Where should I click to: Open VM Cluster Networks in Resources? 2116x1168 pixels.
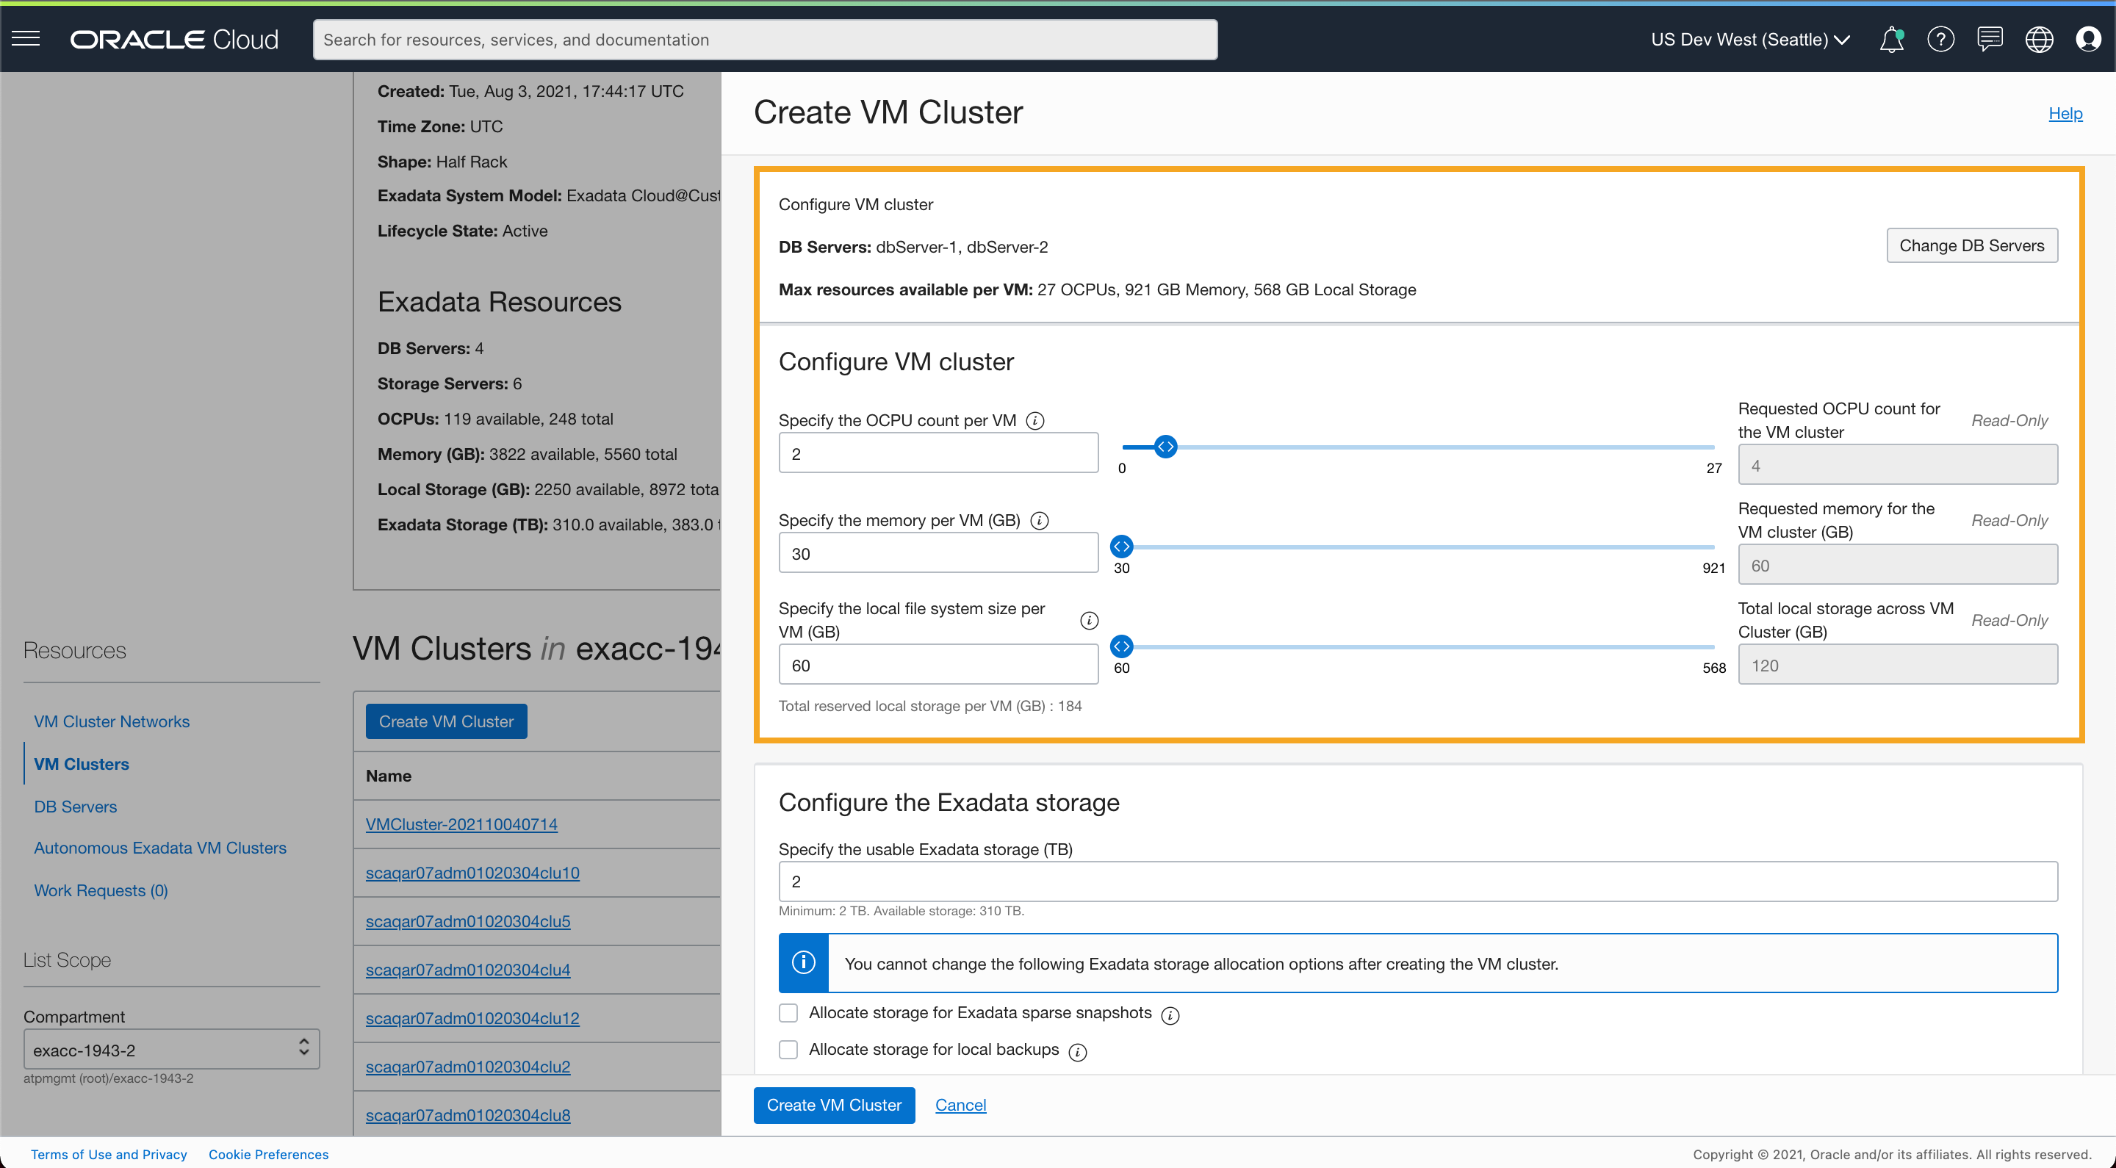click(x=112, y=721)
